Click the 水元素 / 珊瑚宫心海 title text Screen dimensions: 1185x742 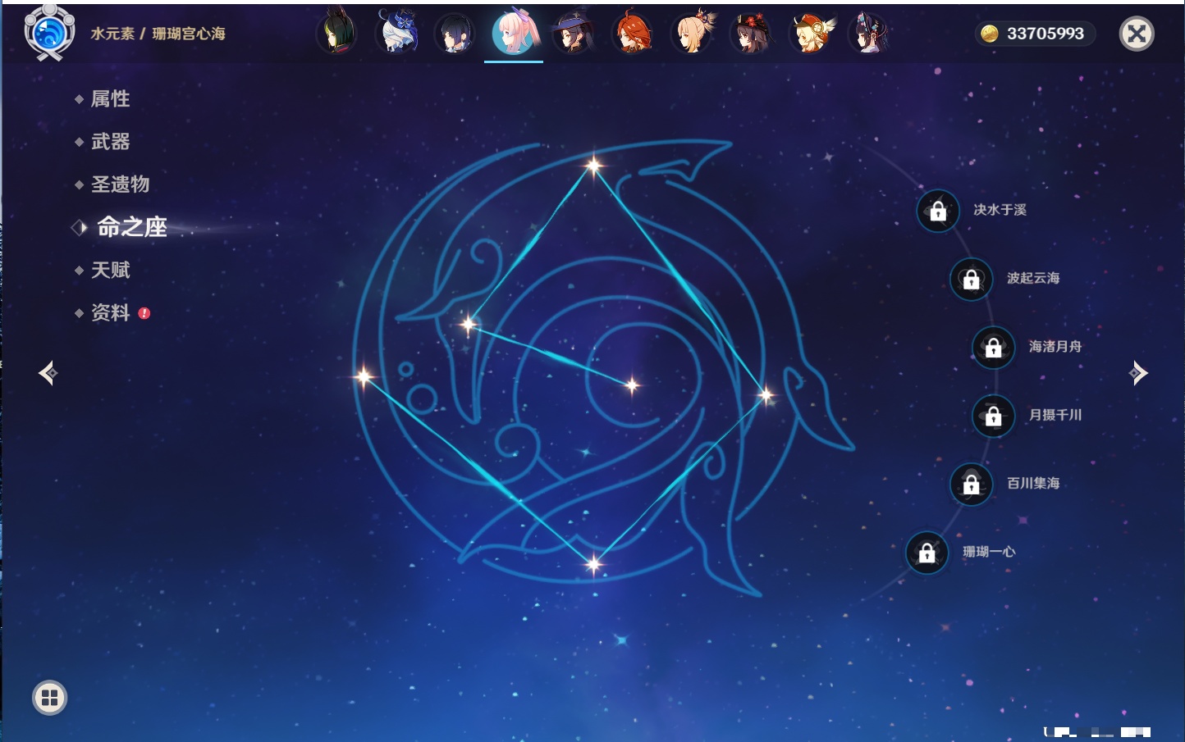click(158, 34)
